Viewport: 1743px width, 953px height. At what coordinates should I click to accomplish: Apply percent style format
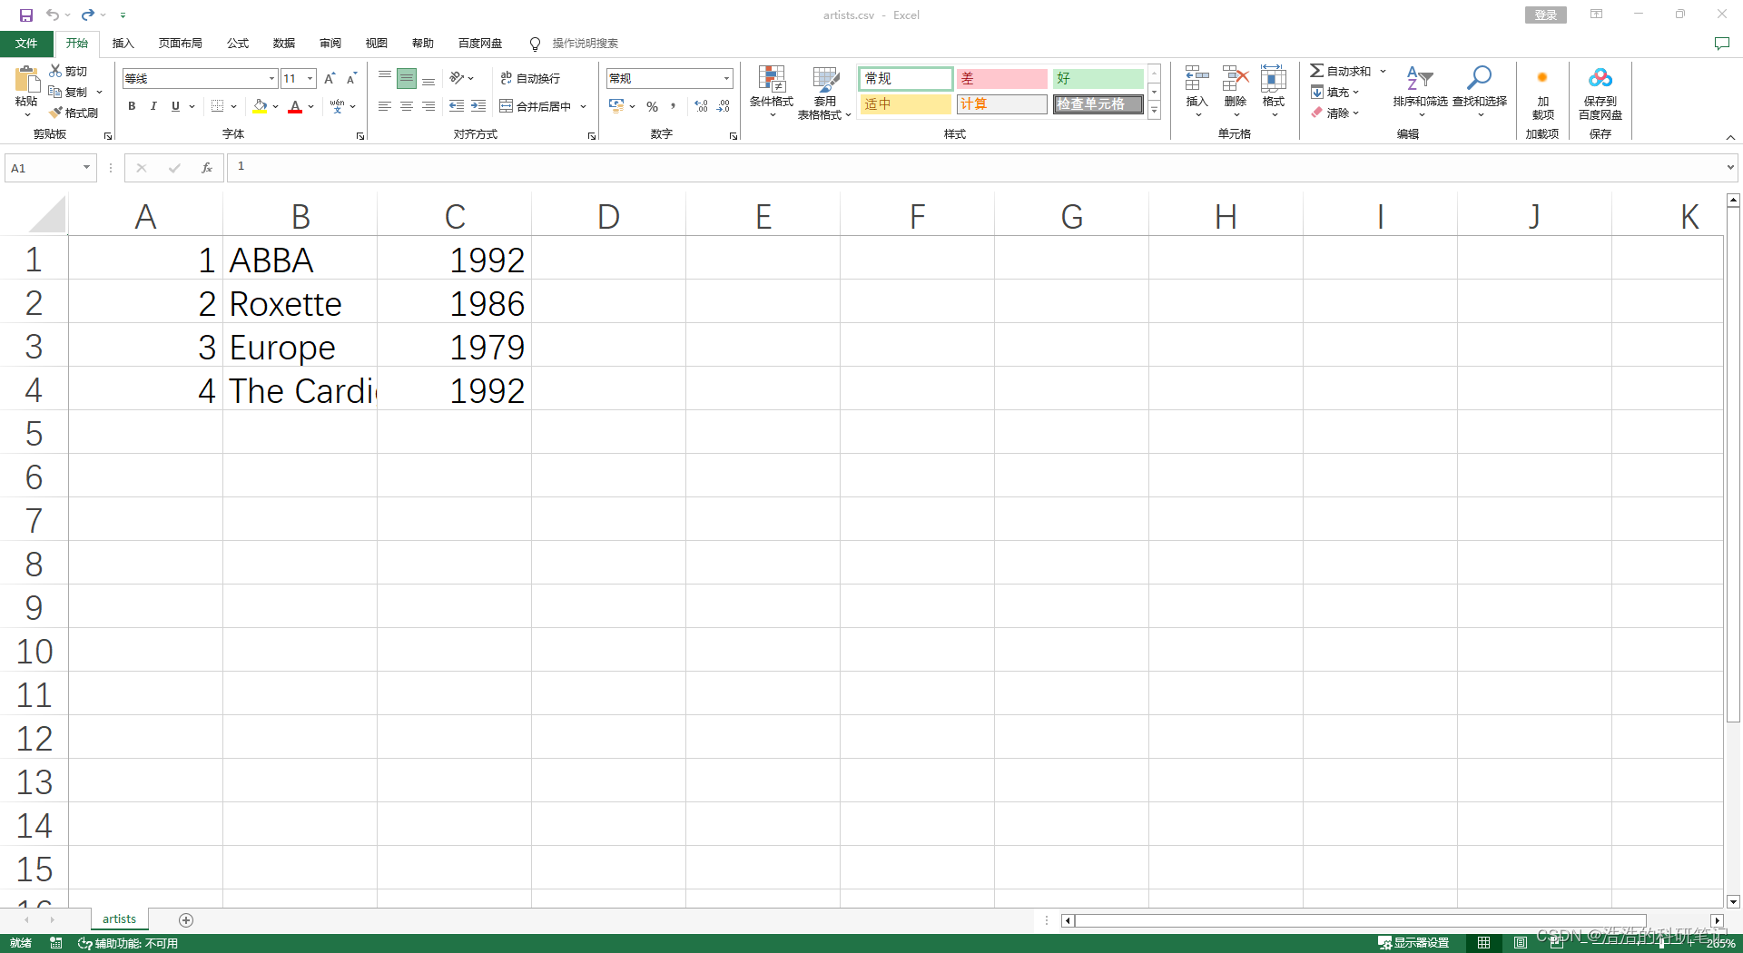652,106
